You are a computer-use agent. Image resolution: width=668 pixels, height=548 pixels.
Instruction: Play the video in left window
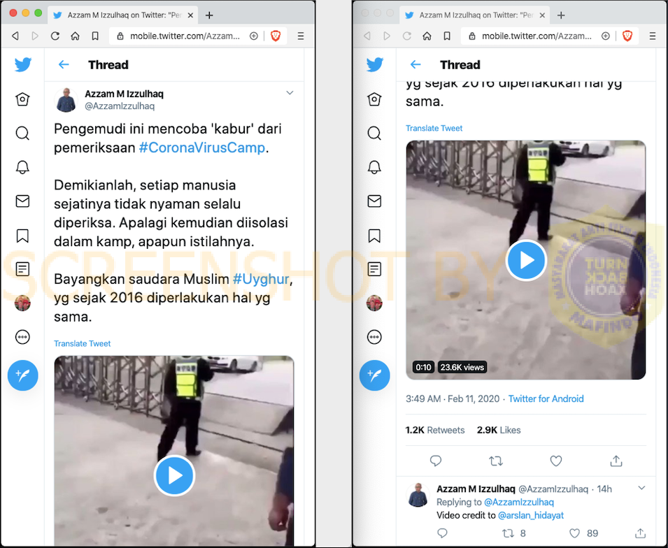(x=174, y=475)
